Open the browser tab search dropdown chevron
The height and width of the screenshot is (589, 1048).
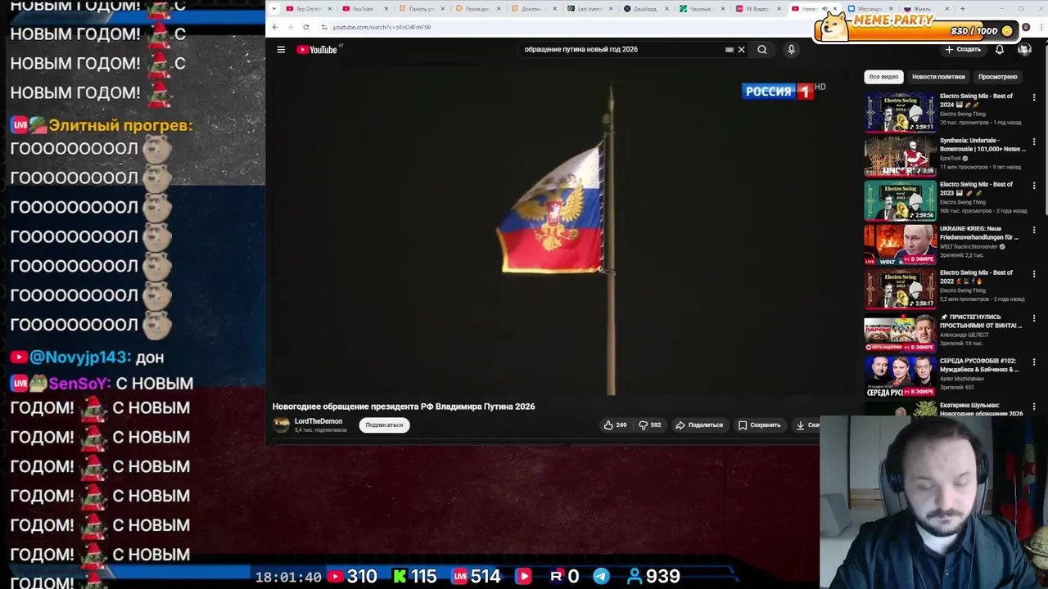coord(273,9)
